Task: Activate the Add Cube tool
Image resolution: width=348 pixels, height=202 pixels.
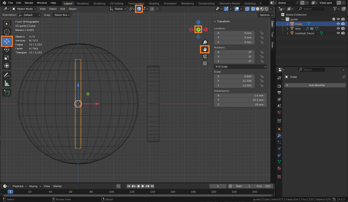Action: click(7, 93)
